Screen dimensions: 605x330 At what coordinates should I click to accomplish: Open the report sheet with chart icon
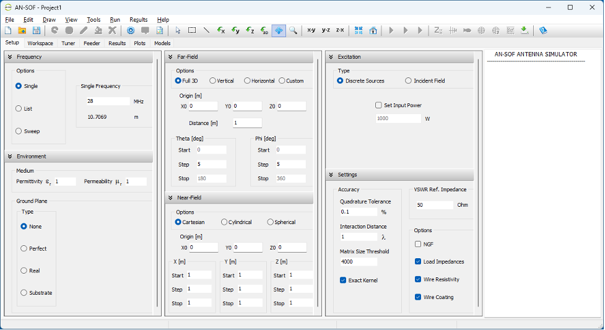point(160,30)
